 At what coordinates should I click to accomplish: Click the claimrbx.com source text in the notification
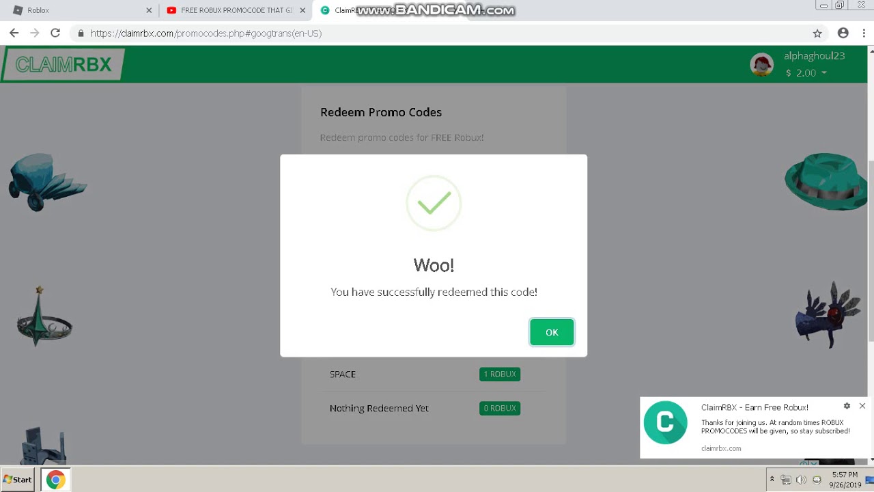pos(721,448)
